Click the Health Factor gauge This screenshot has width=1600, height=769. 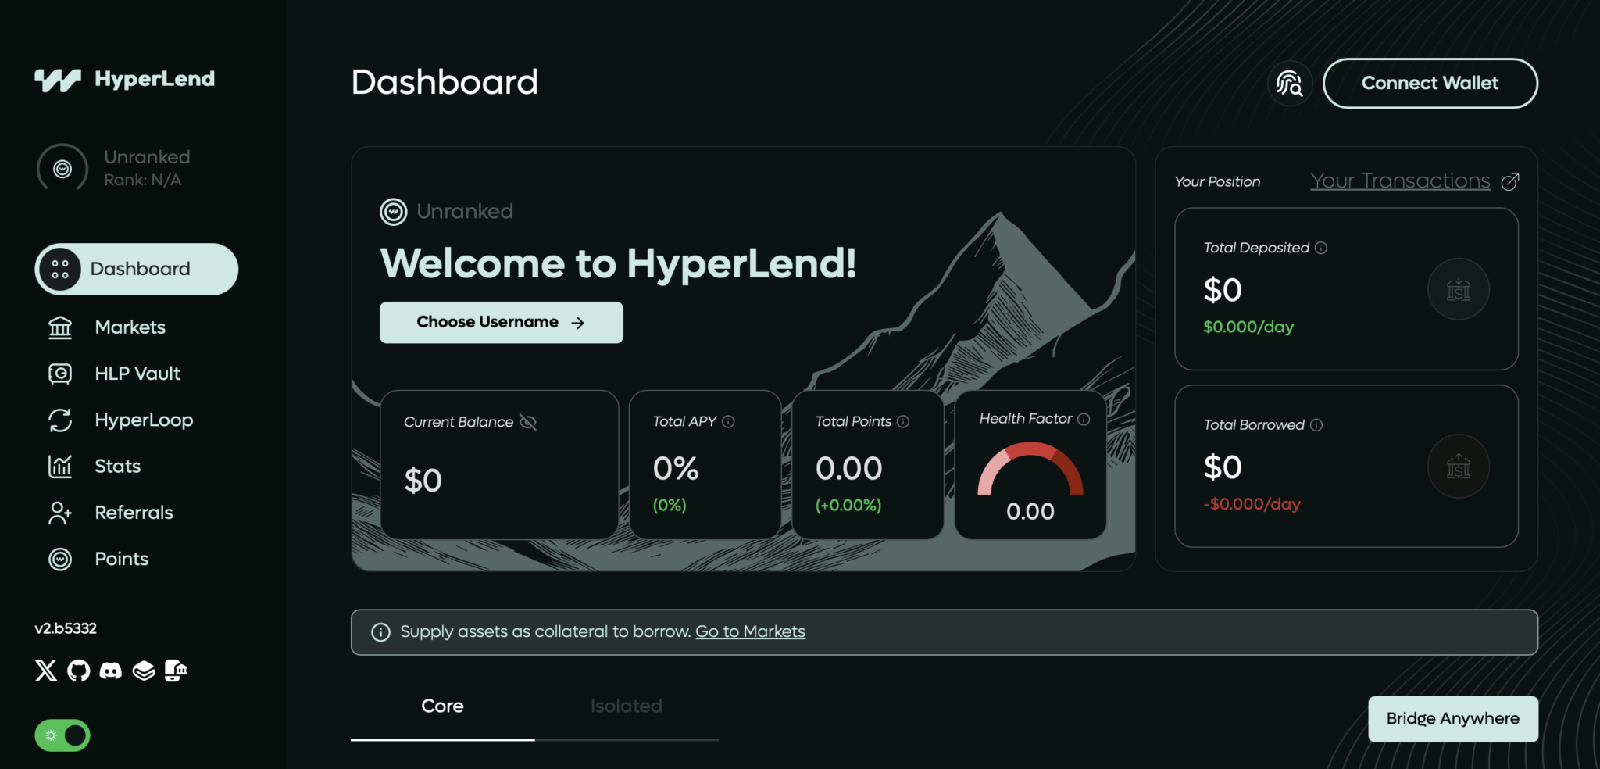1030,471
